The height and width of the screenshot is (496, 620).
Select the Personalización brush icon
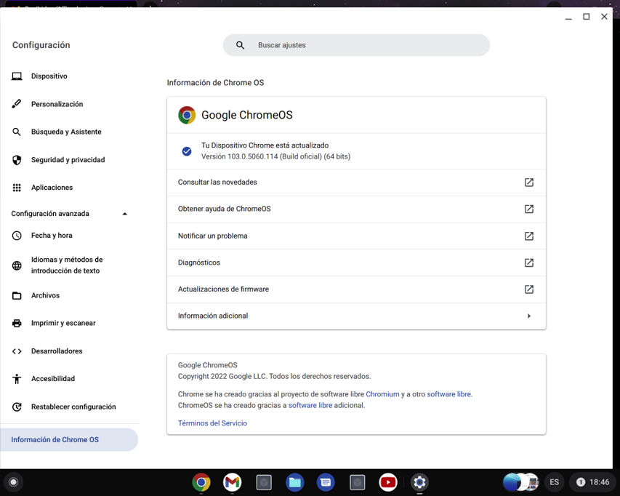[17, 104]
